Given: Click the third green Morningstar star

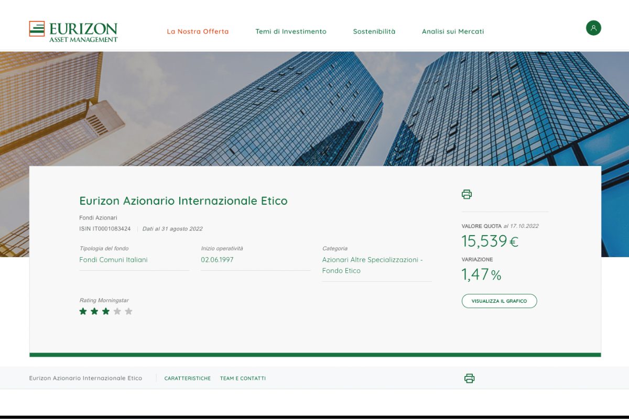Looking at the screenshot, I should pos(106,311).
